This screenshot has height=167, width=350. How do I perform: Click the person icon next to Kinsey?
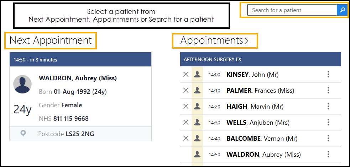click(x=197, y=75)
